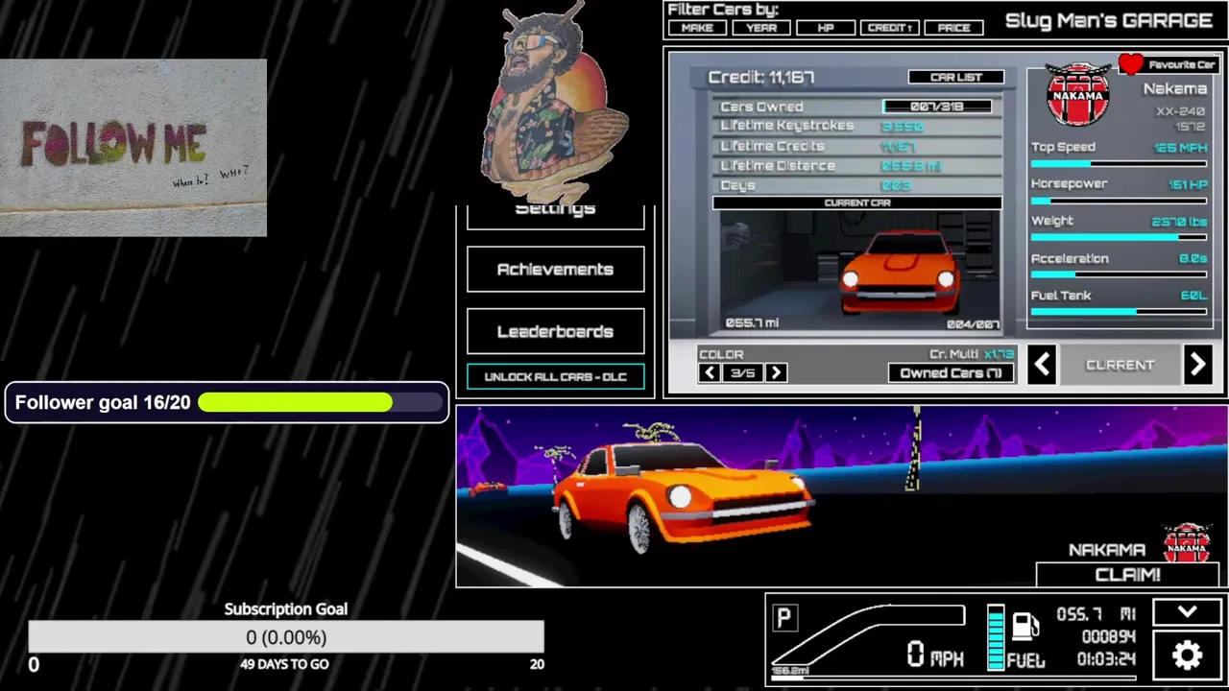Click the Lifetime Keystrokes value
This screenshot has width=1229, height=691.
[x=903, y=126]
